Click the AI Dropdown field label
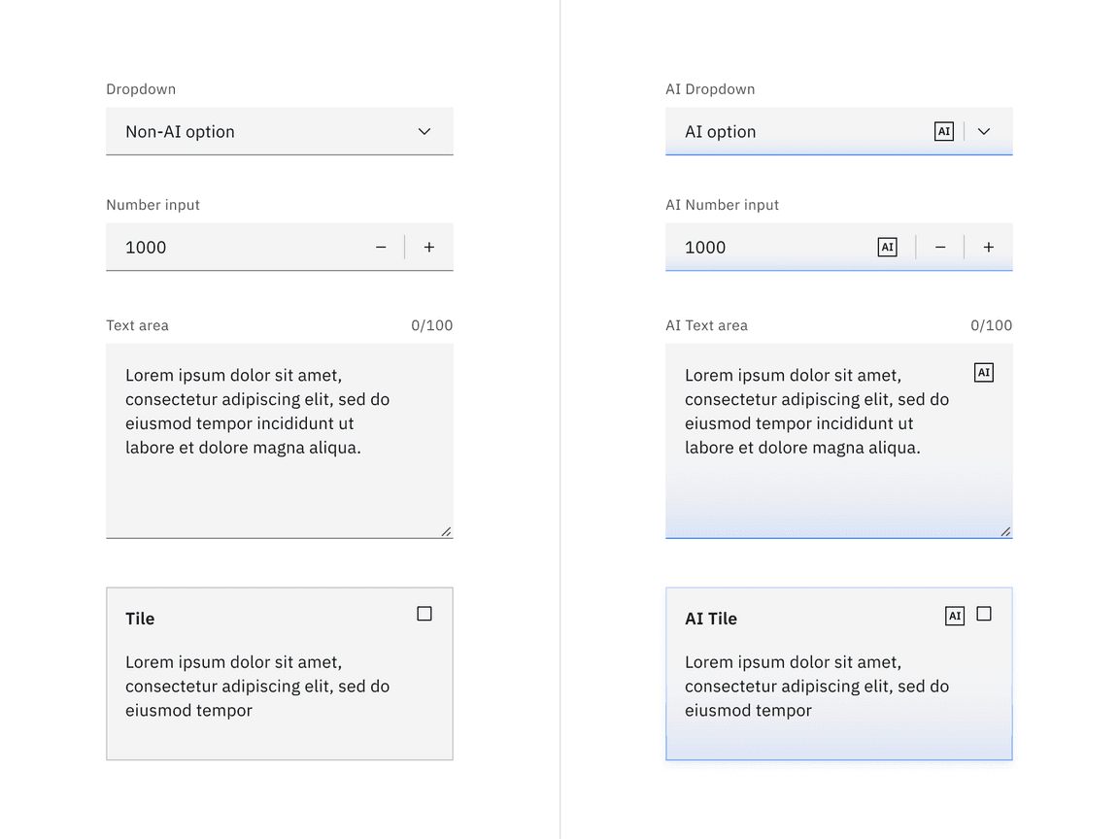The height and width of the screenshot is (839, 1119). (x=710, y=89)
